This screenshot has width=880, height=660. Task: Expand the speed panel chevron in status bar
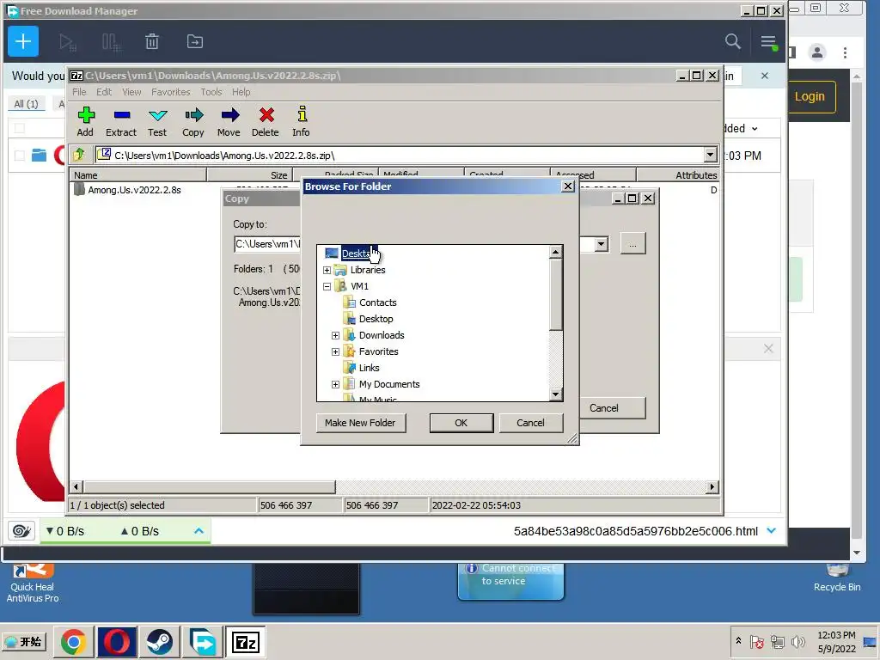point(199,531)
